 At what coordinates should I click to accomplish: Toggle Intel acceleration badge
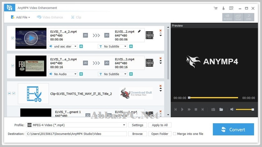coord(238,17)
